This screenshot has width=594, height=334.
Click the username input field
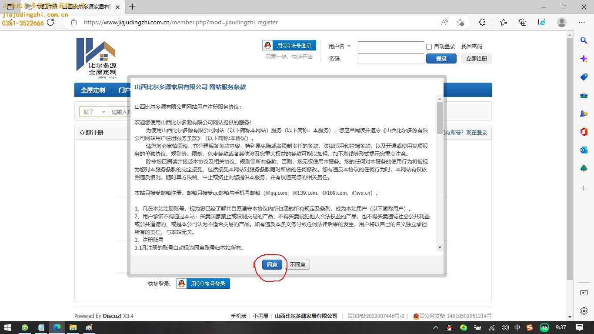[390, 47]
